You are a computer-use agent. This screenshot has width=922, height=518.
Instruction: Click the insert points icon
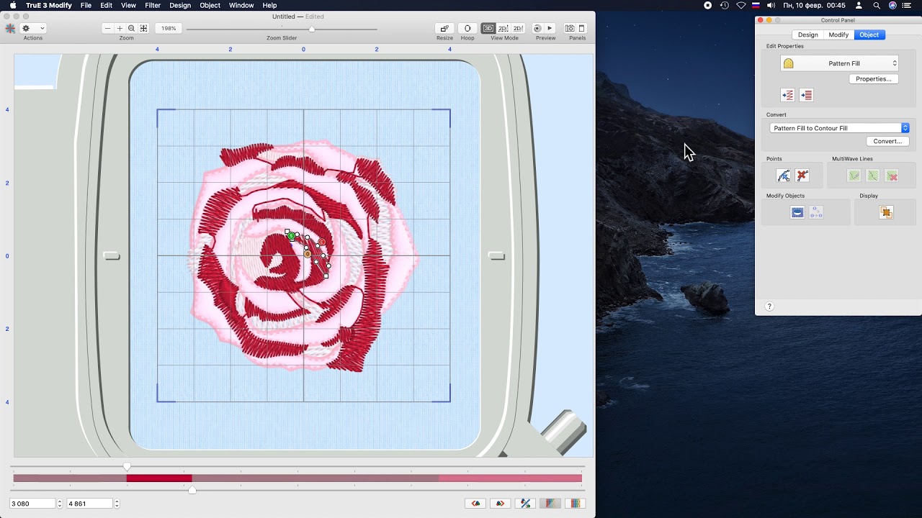click(x=783, y=176)
